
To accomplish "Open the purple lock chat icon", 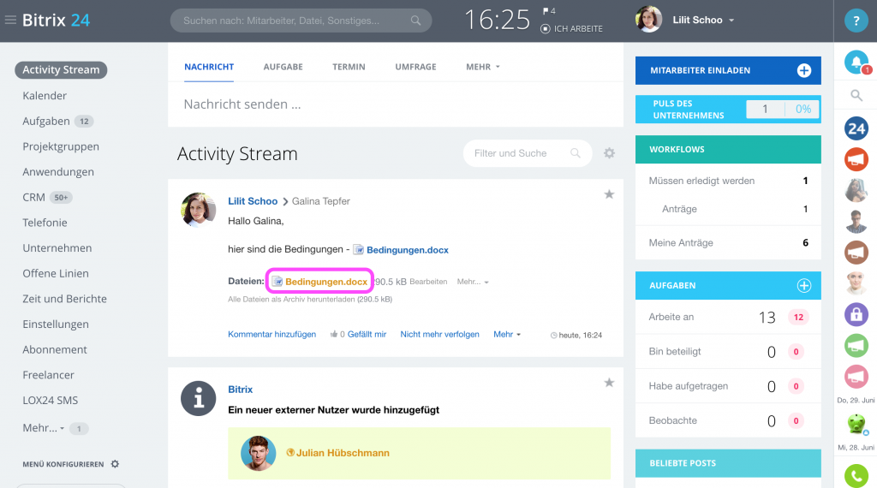I will 856,315.
